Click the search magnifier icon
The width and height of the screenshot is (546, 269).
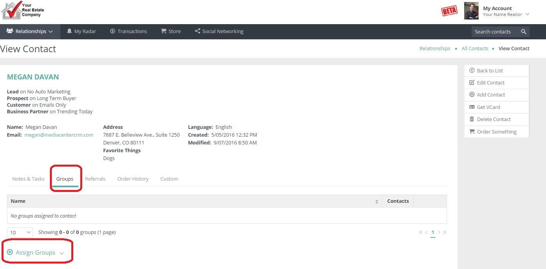pos(523,32)
